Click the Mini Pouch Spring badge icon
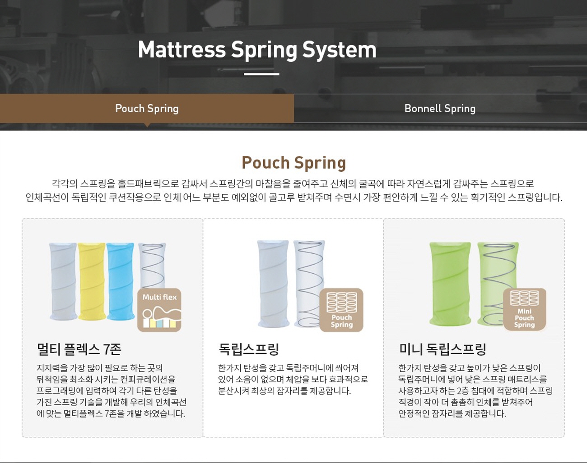The width and height of the screenshot is (587, 463). pyautogui.click(x=524, y=309)
